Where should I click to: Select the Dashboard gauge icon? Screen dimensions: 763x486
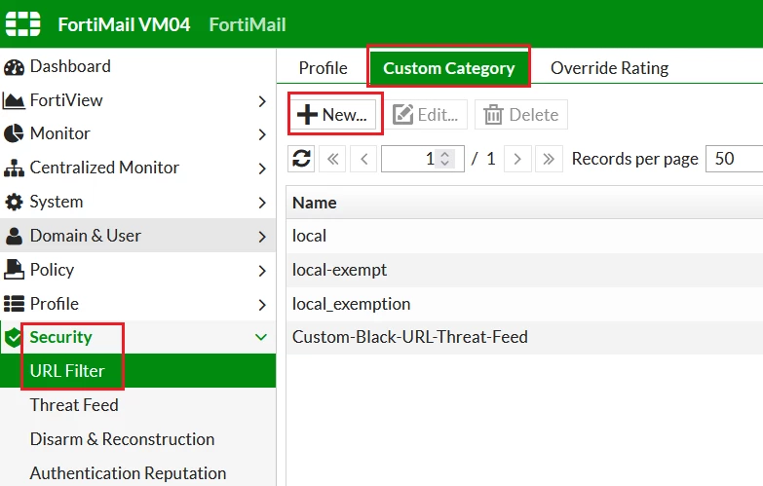click(x=14, y=67)
